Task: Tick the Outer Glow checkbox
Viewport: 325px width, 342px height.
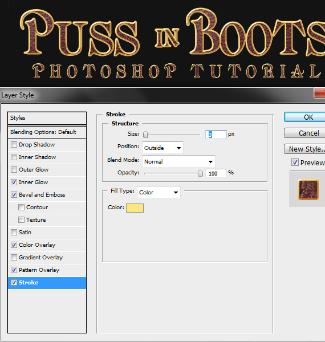Action: pos(14,170)
